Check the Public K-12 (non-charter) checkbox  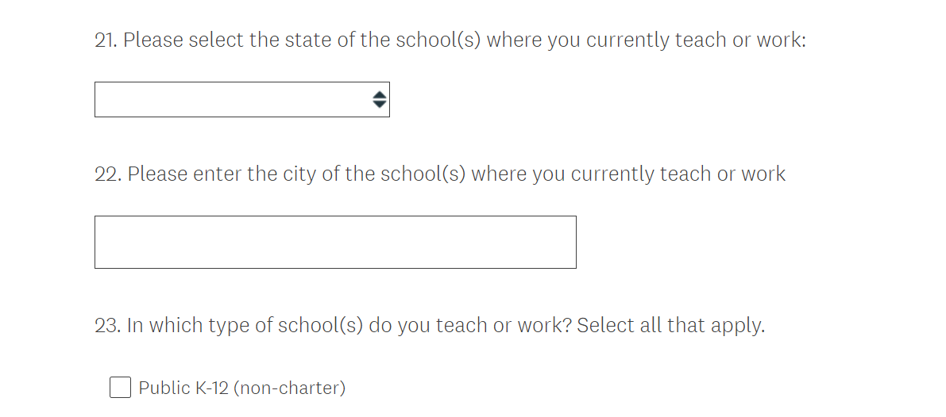point(120,388)
